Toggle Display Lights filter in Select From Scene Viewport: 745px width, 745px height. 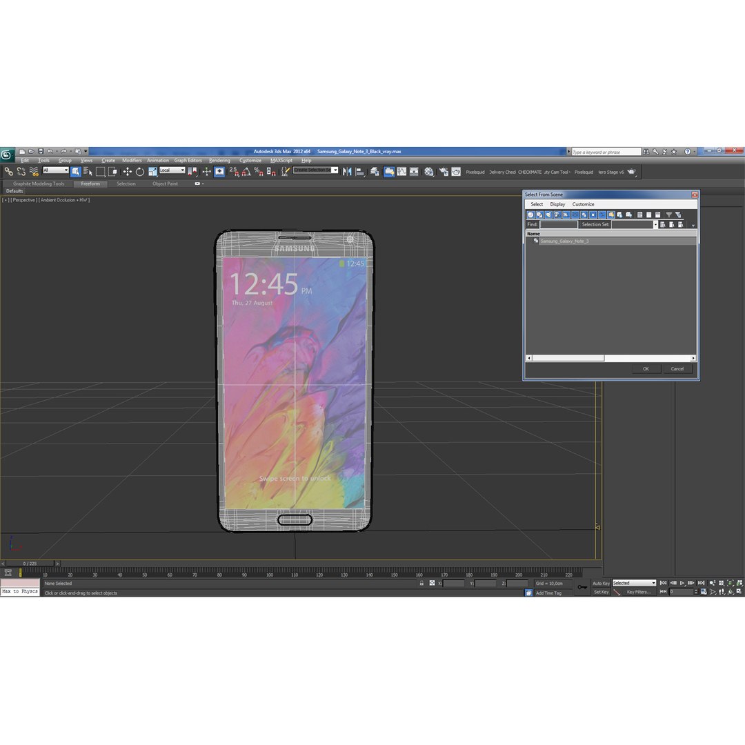[x=549, y=215]
